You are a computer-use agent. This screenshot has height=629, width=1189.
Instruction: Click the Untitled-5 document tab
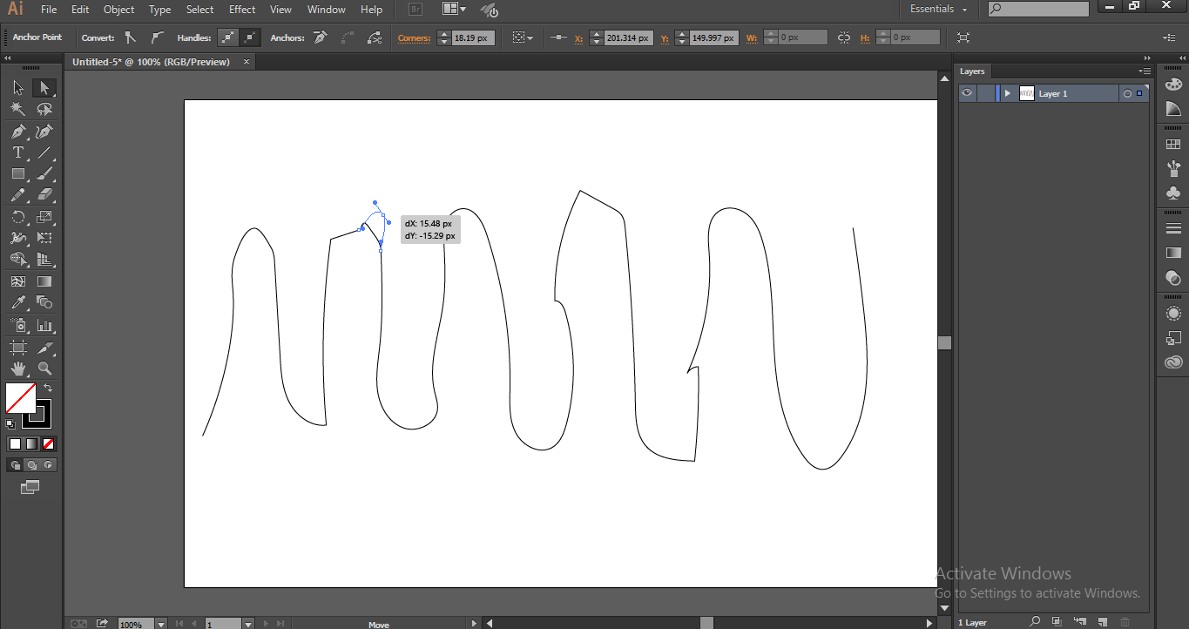(x=152, y=62)
